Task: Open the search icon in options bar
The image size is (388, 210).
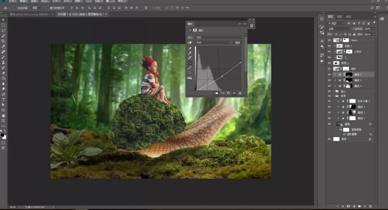Action: (x=372, y=8)
